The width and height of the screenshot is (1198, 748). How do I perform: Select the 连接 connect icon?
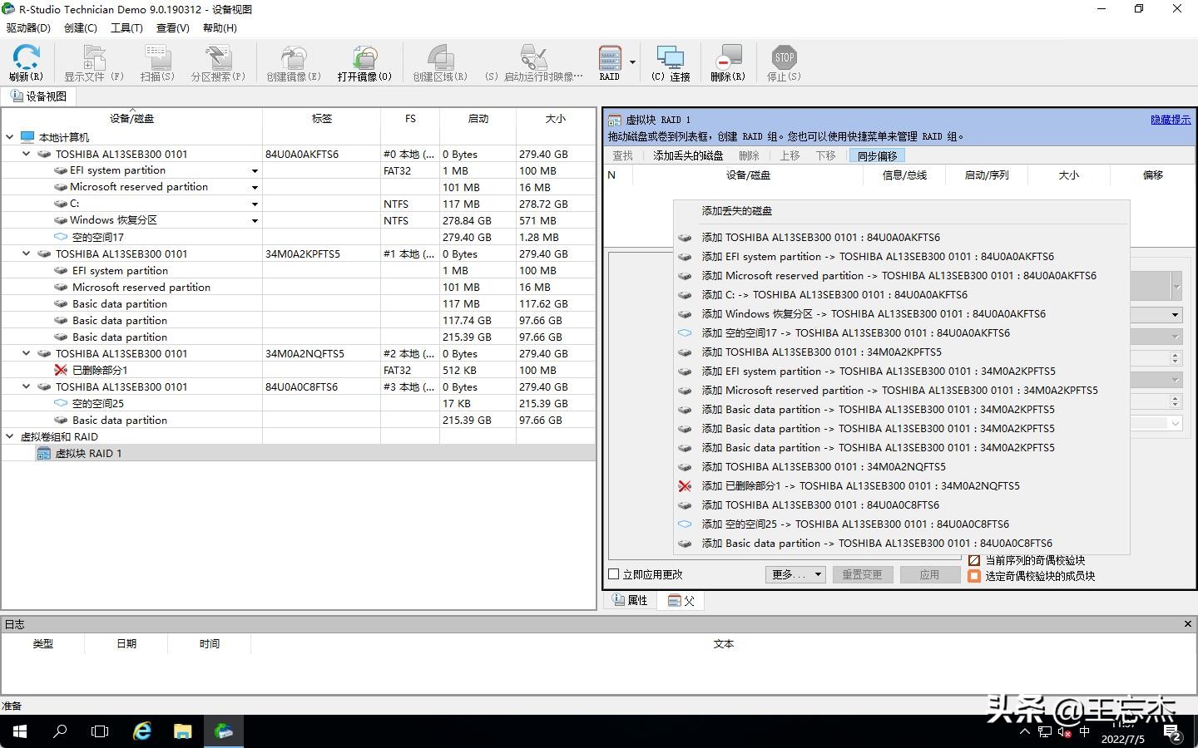pyautogui.click(x=671, y=62)
